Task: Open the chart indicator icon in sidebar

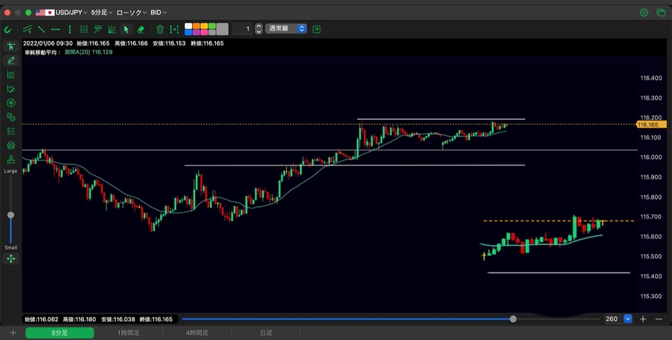Action: (11, 74)
